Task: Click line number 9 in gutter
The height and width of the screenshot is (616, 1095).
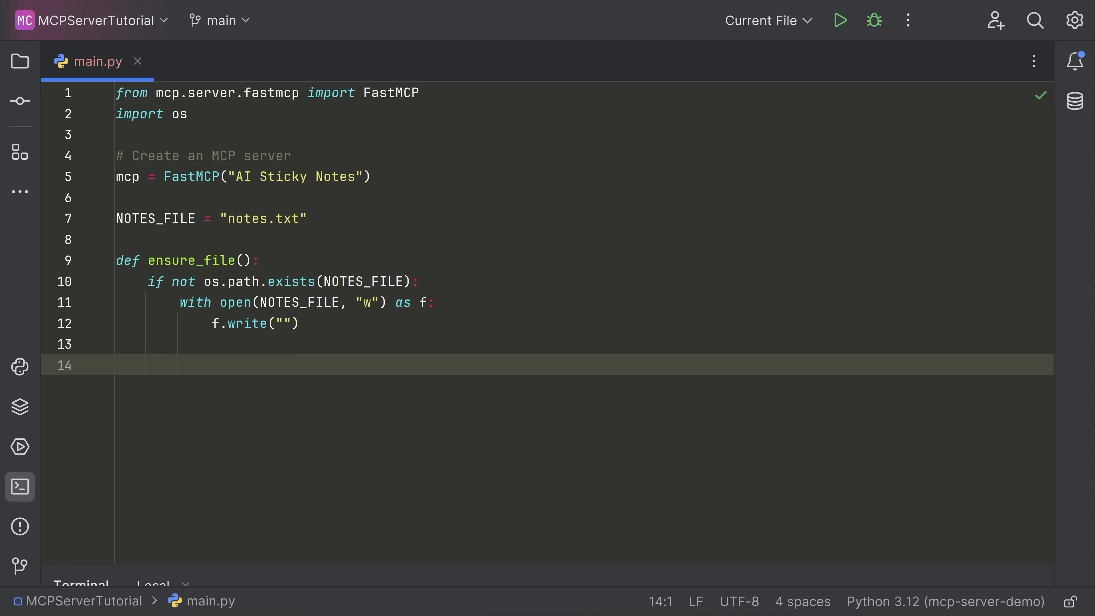Action: click(68, 260)
